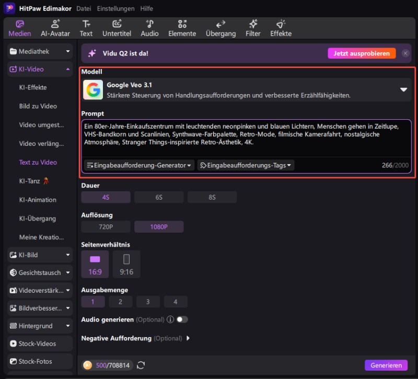Open the Effekte tool
The height and width of the screenshot is (379, 418).
click(281, 28)
